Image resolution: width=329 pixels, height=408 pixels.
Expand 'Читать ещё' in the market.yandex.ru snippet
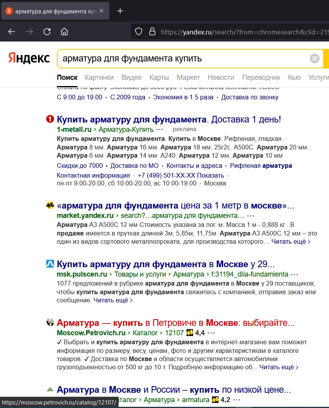(291, 242)
